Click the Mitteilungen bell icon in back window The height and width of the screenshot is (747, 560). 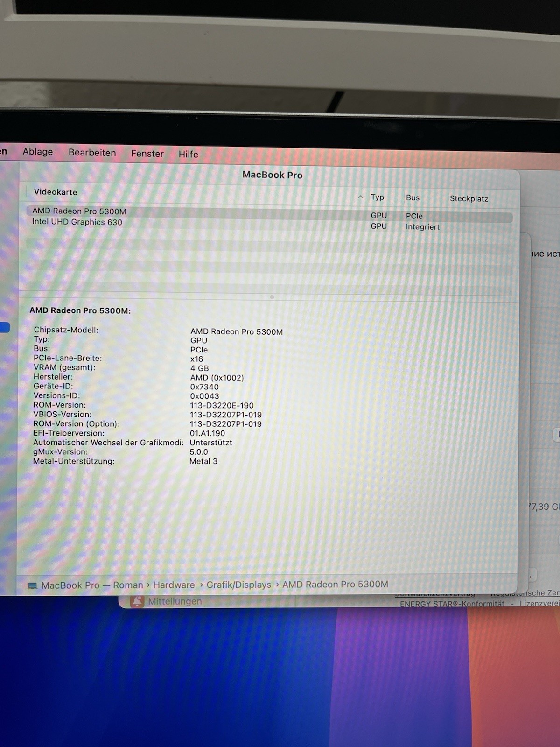137,601
